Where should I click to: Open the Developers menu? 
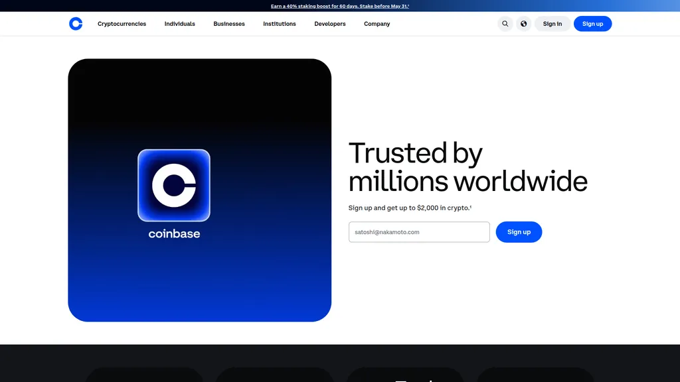coord(330,24)
